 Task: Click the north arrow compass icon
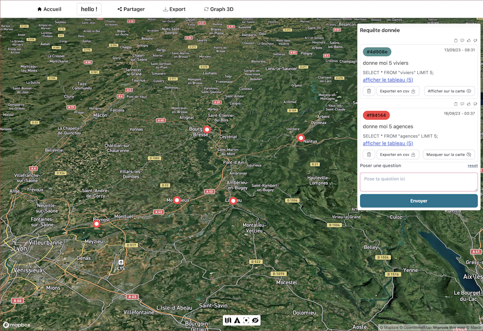(x=237, y=320)
